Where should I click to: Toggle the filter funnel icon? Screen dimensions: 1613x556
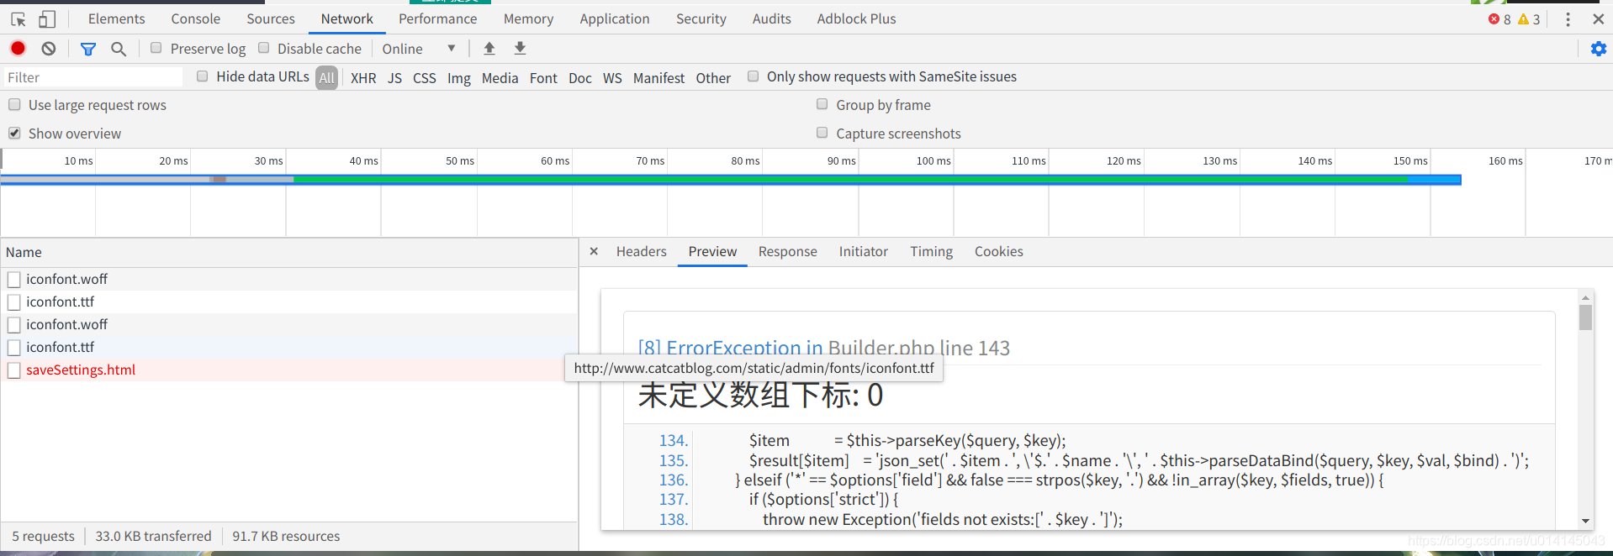tap(87, 49)
